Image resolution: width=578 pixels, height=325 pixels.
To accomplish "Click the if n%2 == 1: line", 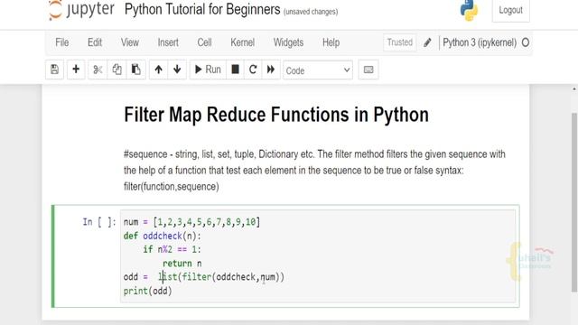I will [x=172, y=249].
